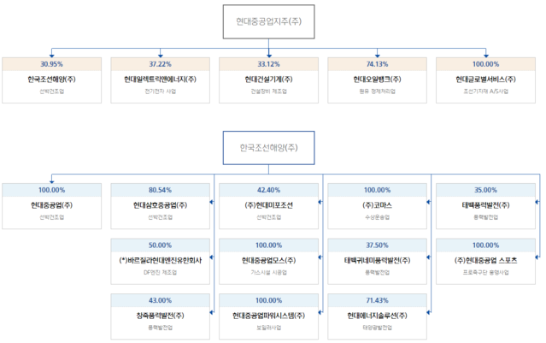Click 프로축구단 운영사업 description text
The image size is (546, 343).
pos(485,272)
